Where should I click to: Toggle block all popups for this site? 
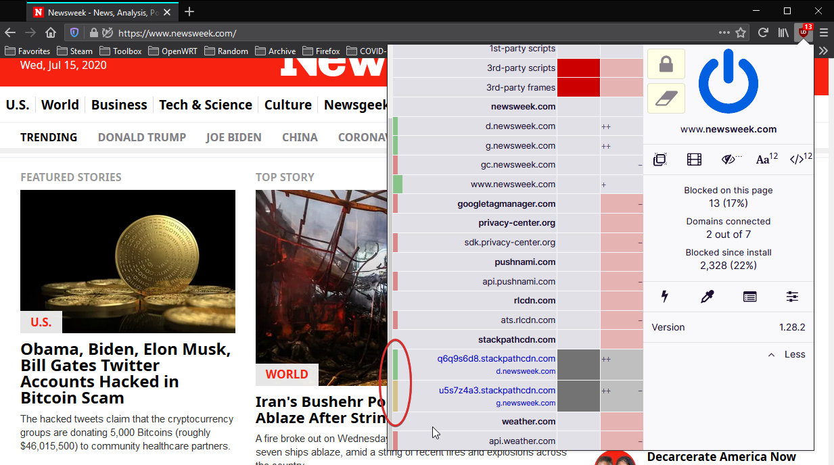click(660, 160)
